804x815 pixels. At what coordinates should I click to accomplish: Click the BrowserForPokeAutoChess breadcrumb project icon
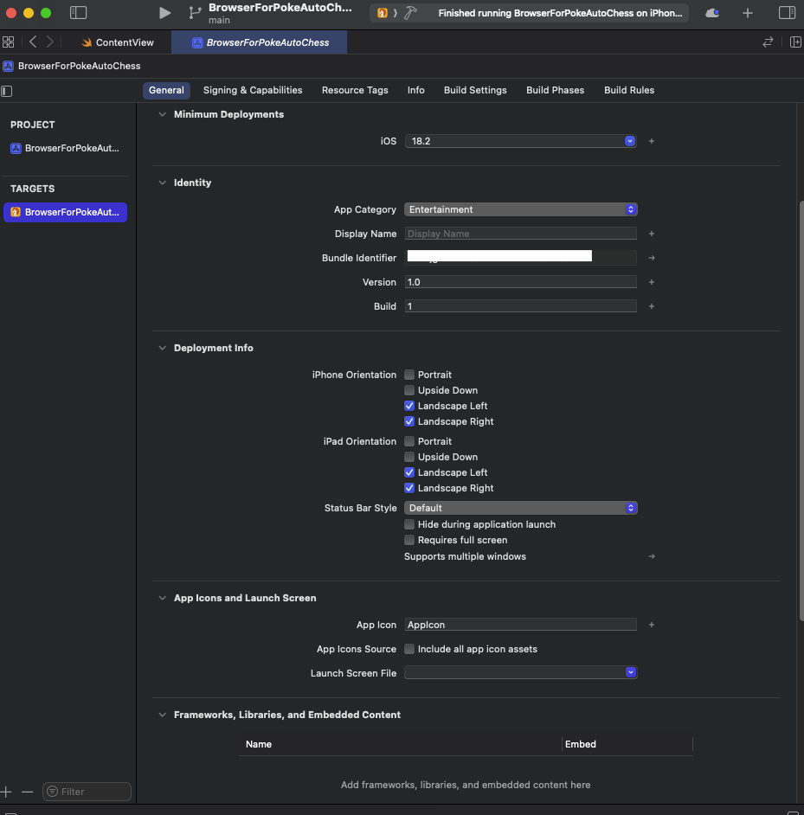coord(9,66)
